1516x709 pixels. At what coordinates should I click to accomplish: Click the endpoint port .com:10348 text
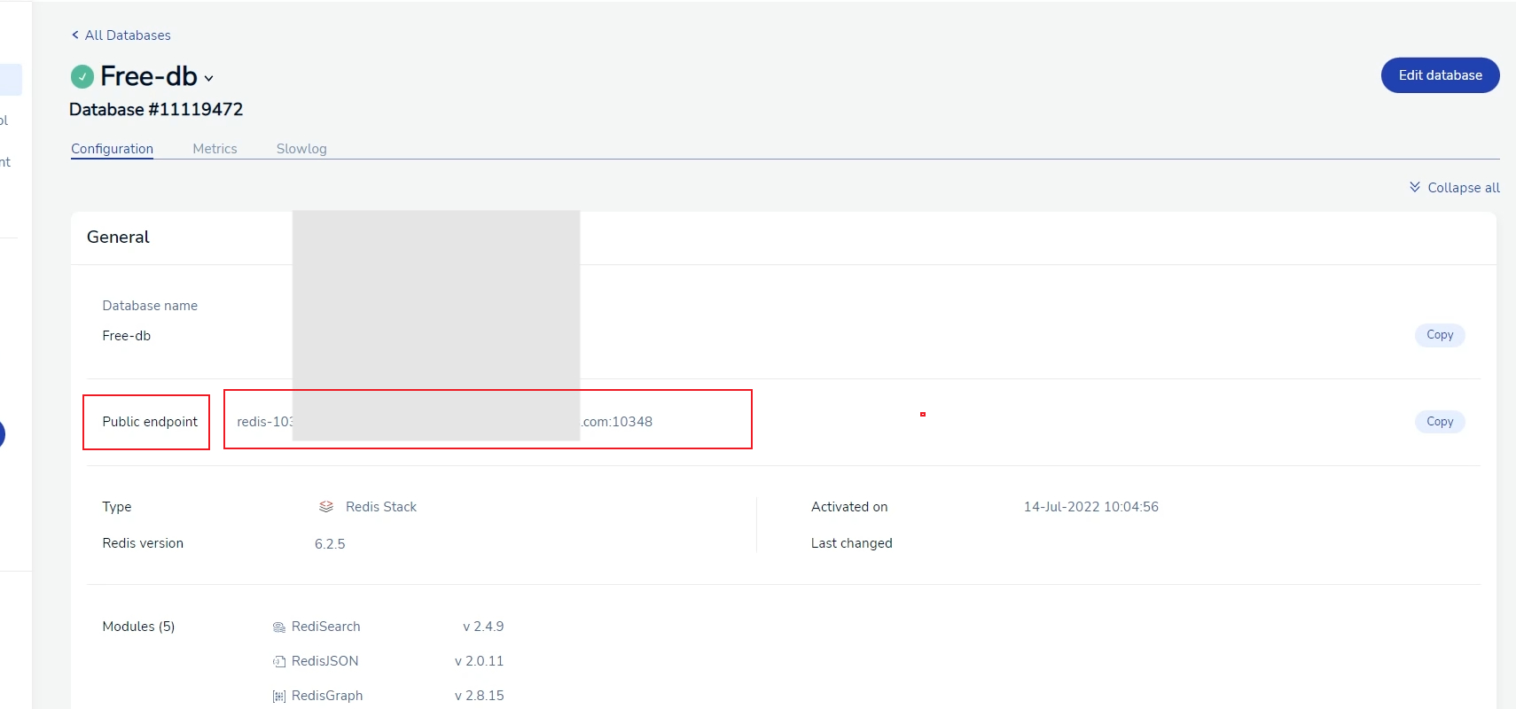point(617,422)
